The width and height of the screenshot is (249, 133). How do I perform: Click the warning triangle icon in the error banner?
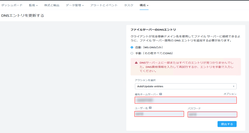point(136,63)
